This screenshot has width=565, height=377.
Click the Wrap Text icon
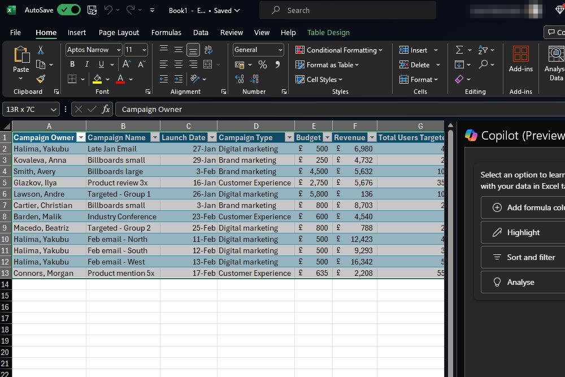(208, 50)
